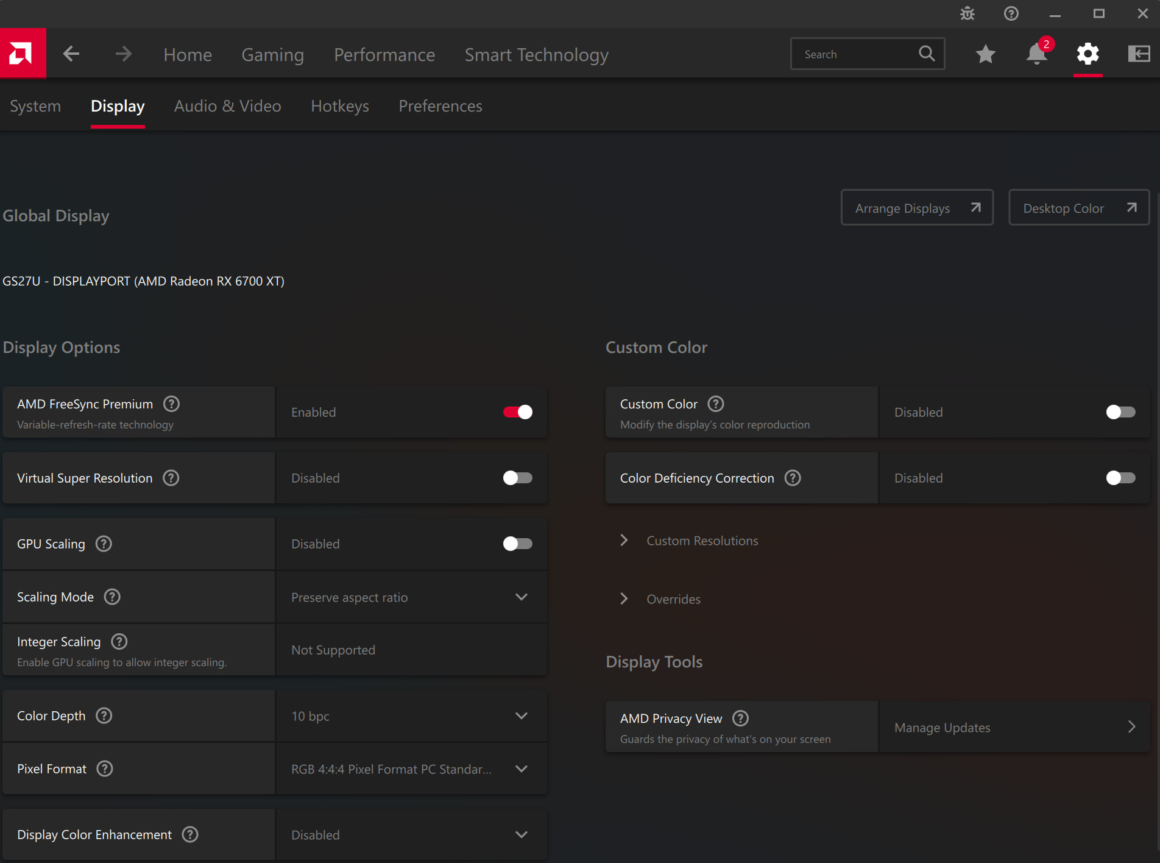This screenshot has width=1160, height=863.
Task: Enable Virtual Super Resolution toggle
Action: (518, 478)
